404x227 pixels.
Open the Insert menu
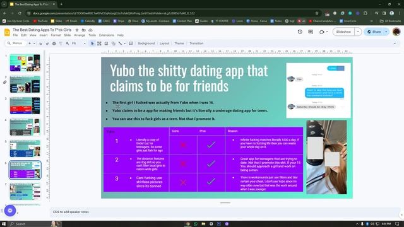pyautogui.click(x=44, y=35)
